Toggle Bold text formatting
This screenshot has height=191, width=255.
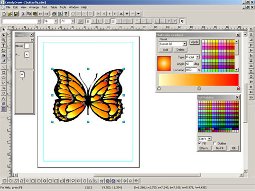pyautogui.click(x=88, y=21)
